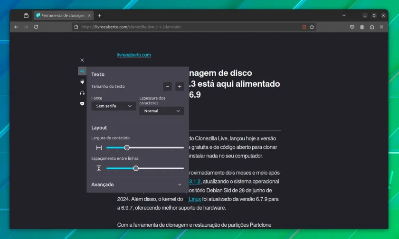The image size is (399, 239).
Task: Open the Firefox account menu
Action: click(362, 27)
